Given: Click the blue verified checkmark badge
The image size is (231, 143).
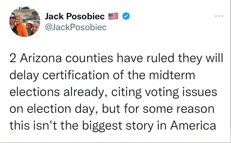Looking at the screenshot, I should click(x=126, y=16).
